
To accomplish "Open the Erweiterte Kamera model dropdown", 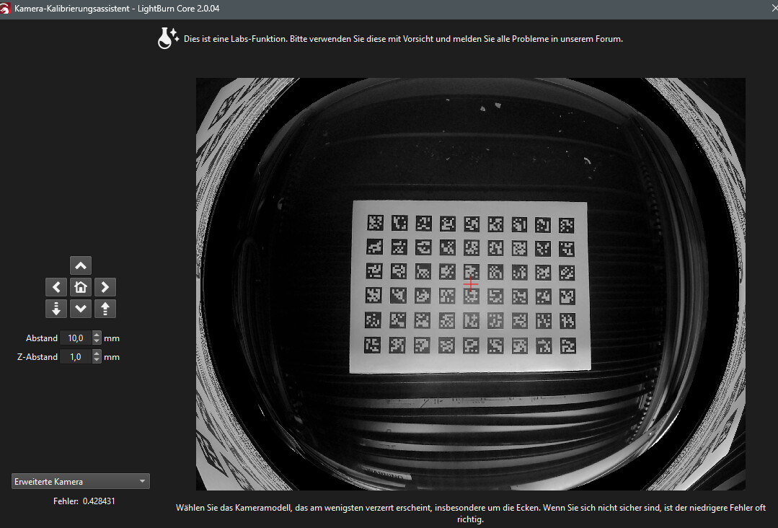I will [81, 481].
